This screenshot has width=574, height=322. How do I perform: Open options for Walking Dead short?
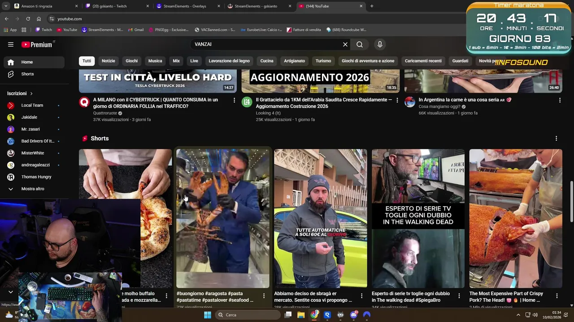pyautogui.click(x=459, y=296)
